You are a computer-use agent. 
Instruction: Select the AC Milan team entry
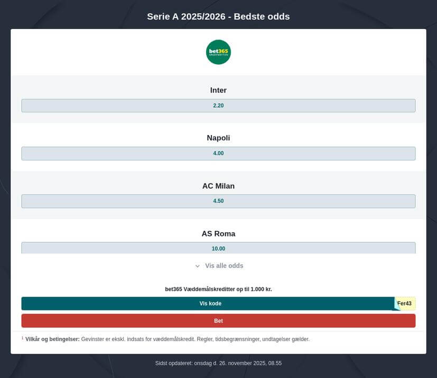(218, 186)
